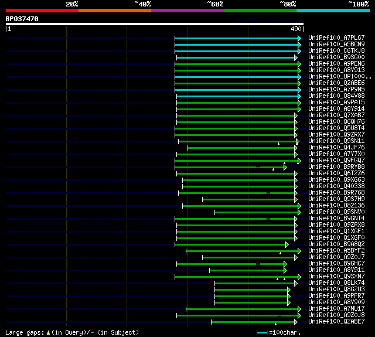
Task: Select hit UniRef100_A5BCN9 label
Action: (336, 44)
